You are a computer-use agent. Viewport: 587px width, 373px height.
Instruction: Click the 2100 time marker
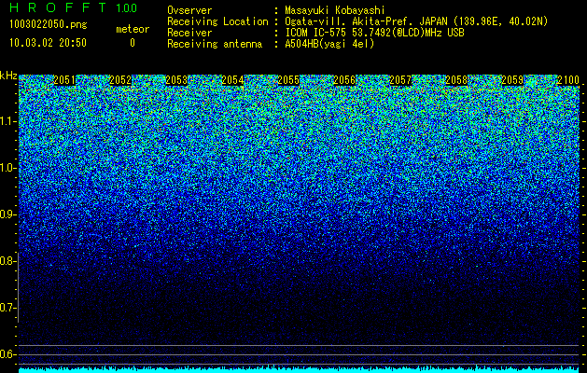568,80
